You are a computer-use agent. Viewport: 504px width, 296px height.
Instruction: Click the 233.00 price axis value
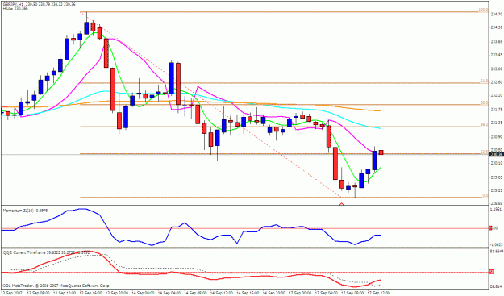coord(497,69)
